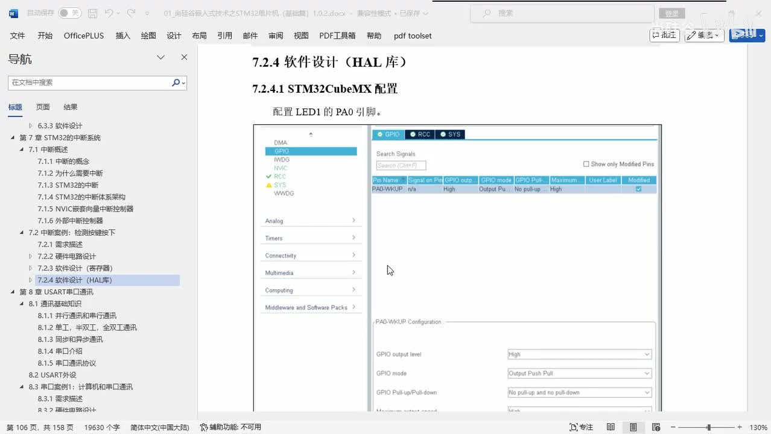Select the 页面 navigation tab
This screenshot has width=771, height=434.
[x=43, y=107]
